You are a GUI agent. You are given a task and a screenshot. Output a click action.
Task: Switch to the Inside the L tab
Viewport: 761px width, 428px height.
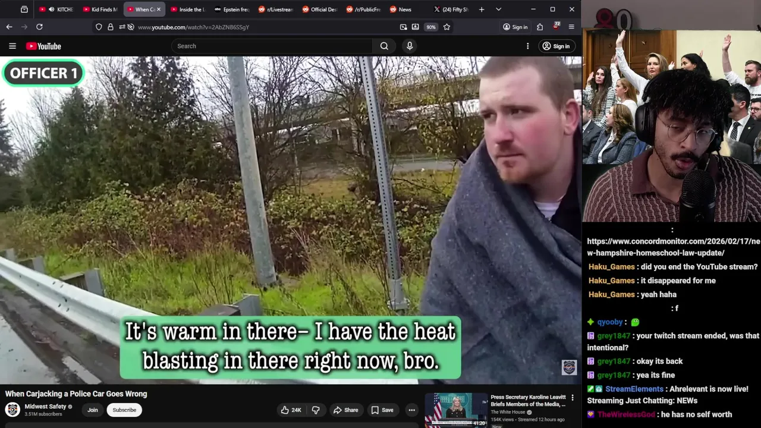click(x=188, y=10)
